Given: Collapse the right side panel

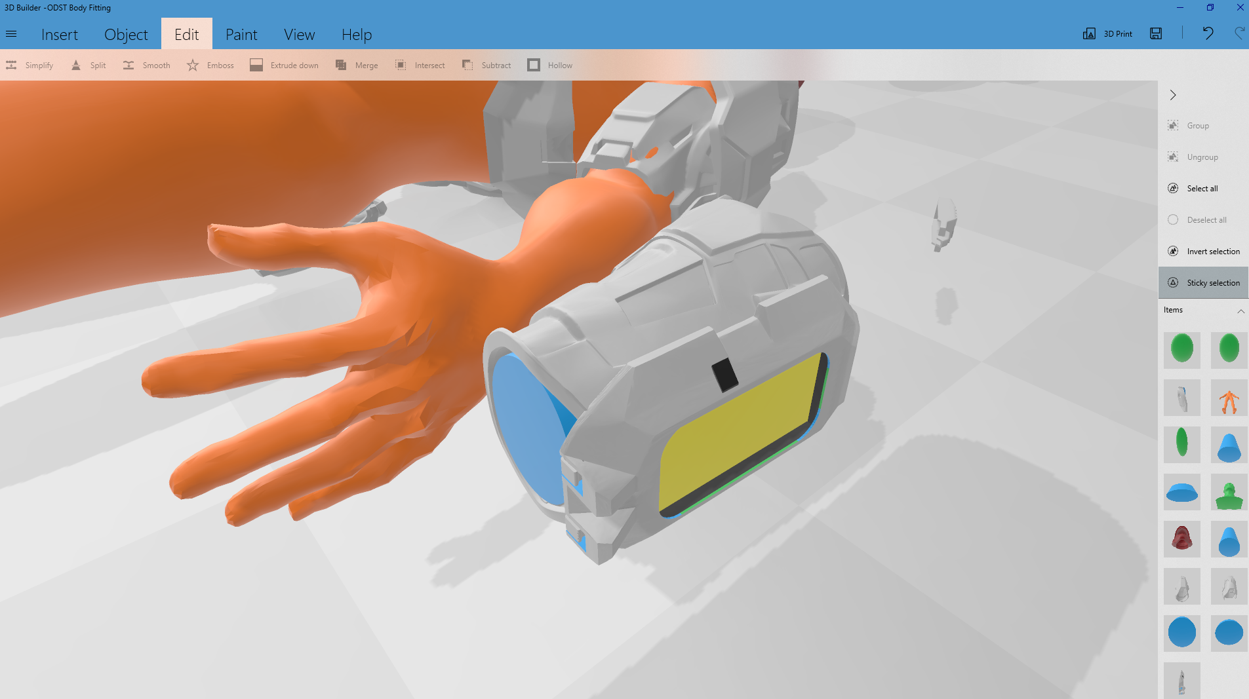Looking at the screenshot, I should [x=1173, y=95].
